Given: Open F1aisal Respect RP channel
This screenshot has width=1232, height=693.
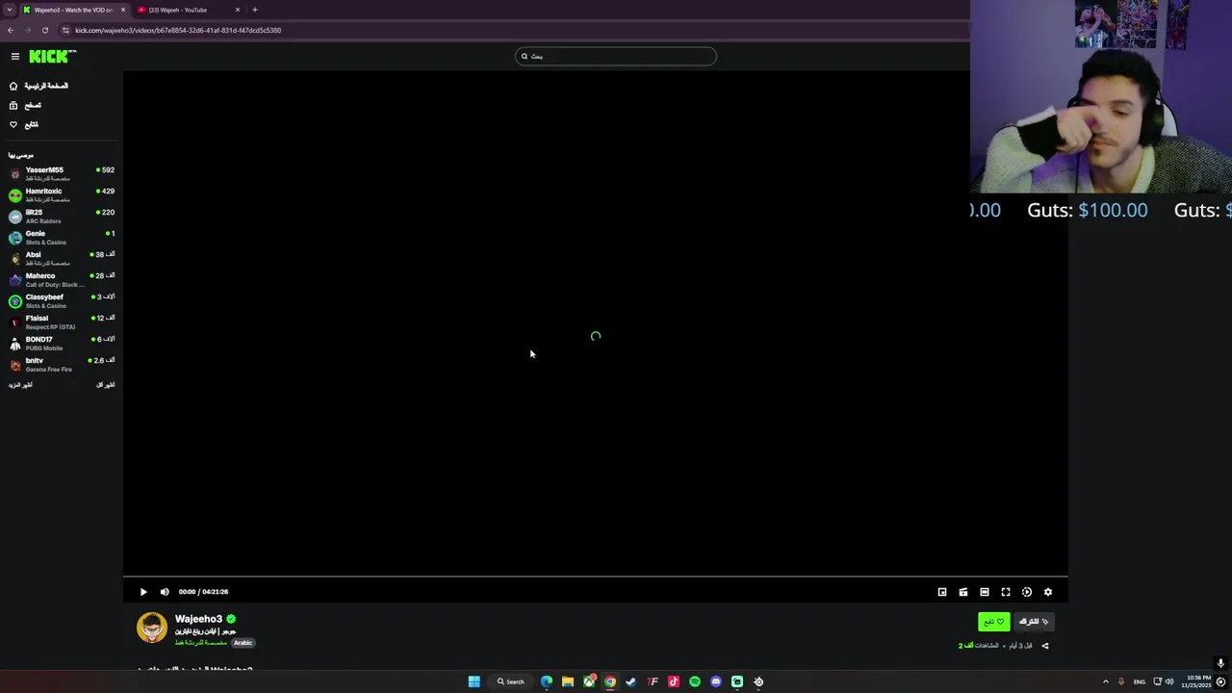Looking at the screenshot, I should point(62,321).
